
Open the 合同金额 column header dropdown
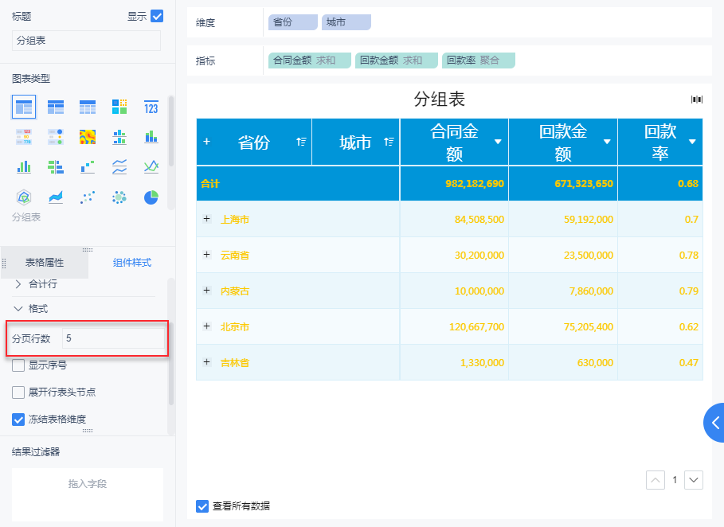tap(498, 142)
